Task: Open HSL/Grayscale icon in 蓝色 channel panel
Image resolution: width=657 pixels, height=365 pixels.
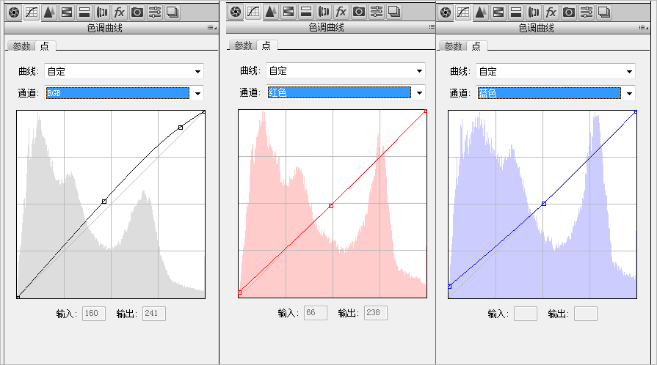Action: (x=498, y=12)
